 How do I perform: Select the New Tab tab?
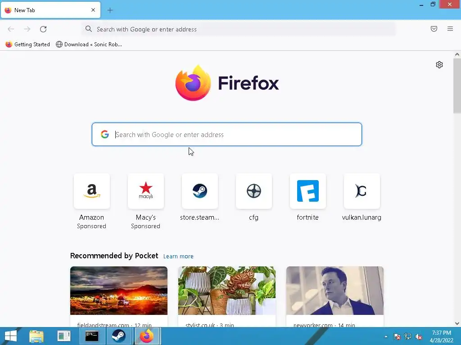50,10
